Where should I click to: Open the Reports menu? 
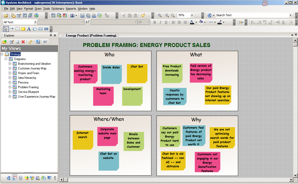71,9
